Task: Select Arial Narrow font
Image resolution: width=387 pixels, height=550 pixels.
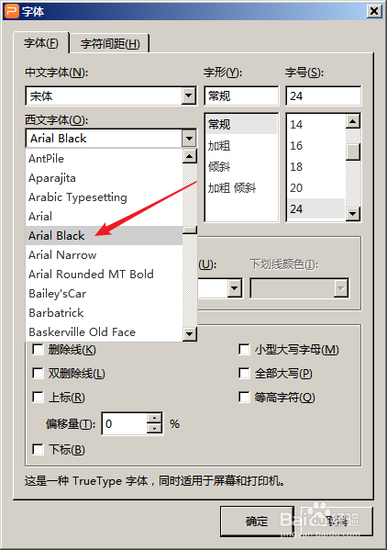Action: coord(104,254)
